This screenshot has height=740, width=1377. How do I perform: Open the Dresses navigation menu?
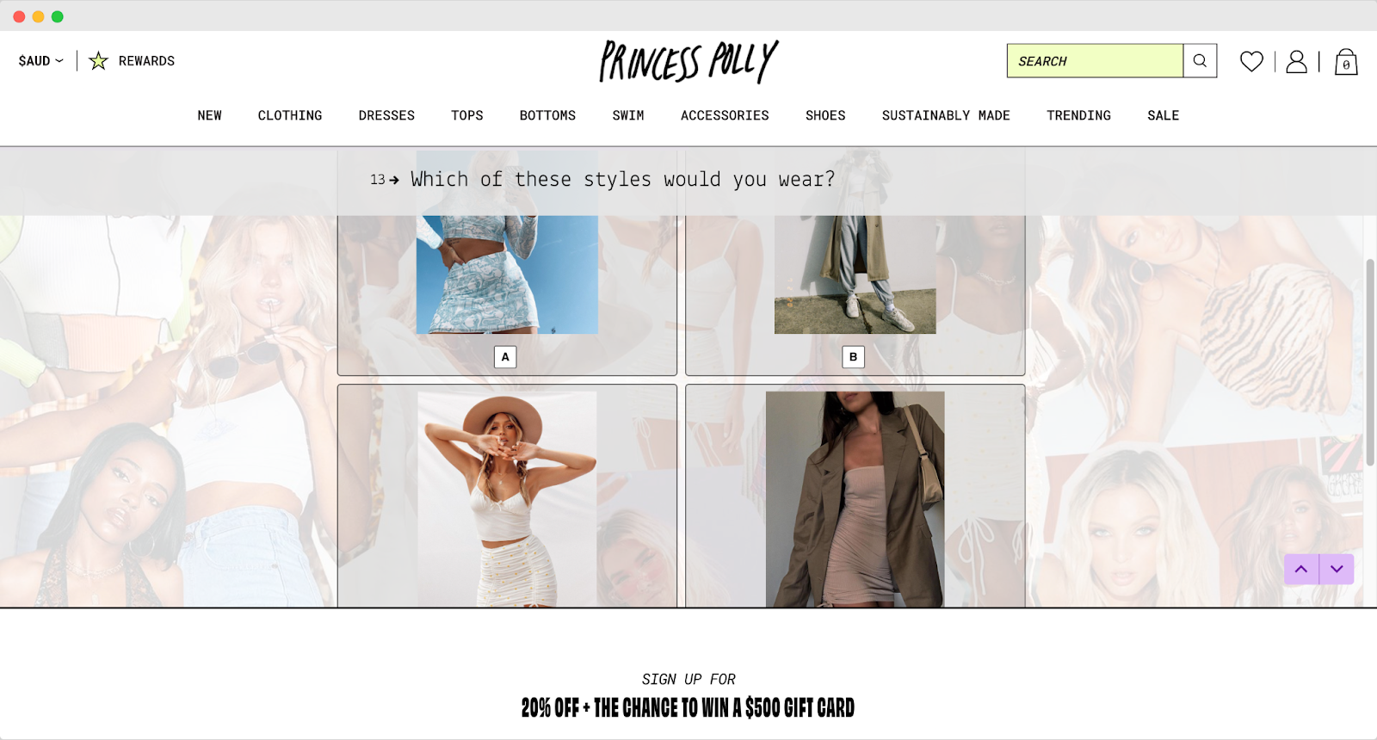pos(386,115)
